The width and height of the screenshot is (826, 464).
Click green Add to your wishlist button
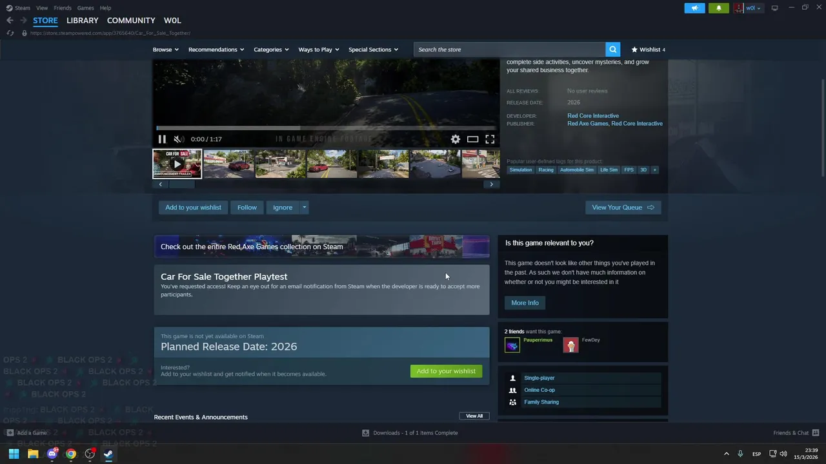click(446, 371)
